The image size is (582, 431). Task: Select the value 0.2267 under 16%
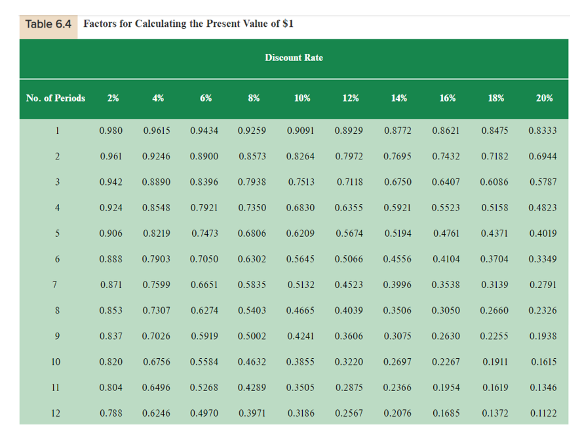click(447, 361)
